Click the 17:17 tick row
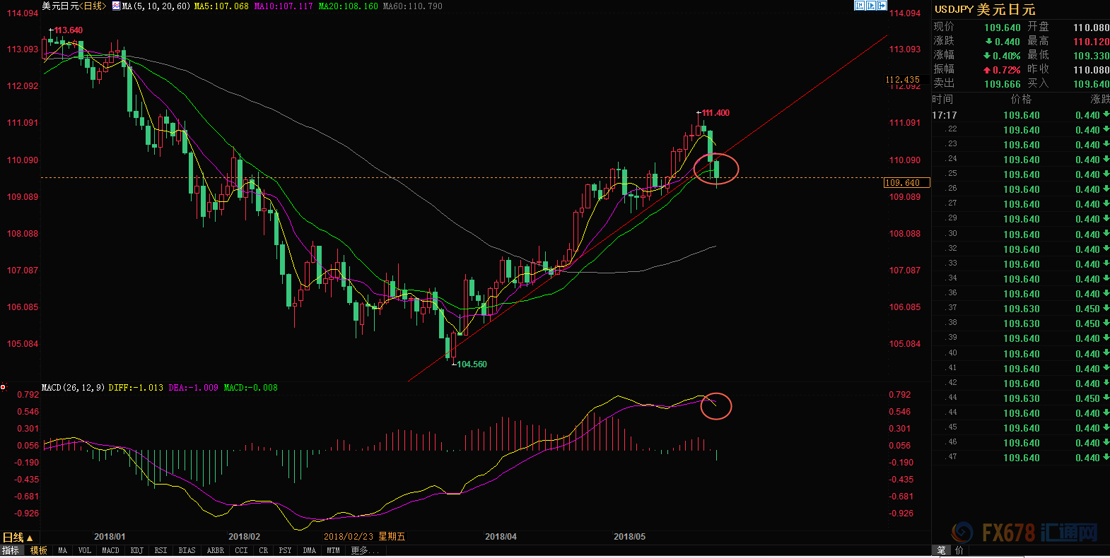The width and height of the screenshot is (1110, 558). (1020, 115)
